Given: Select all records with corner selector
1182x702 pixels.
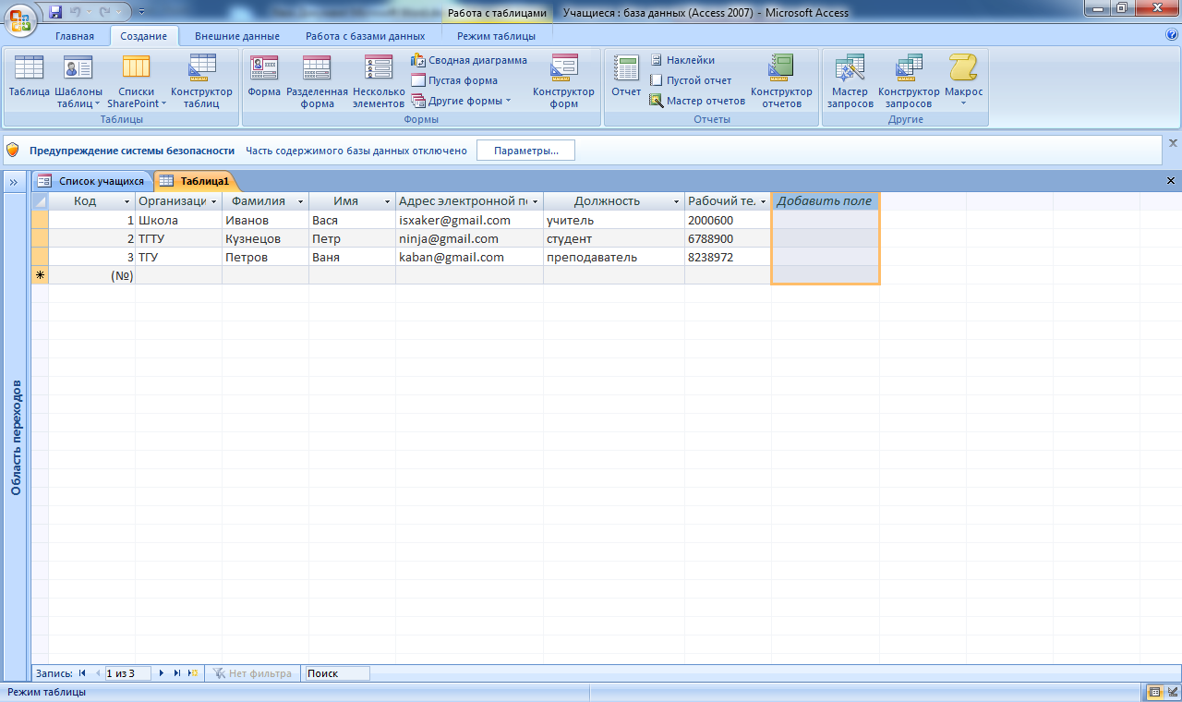Looking at the screenshot, I should click(40, 200).
